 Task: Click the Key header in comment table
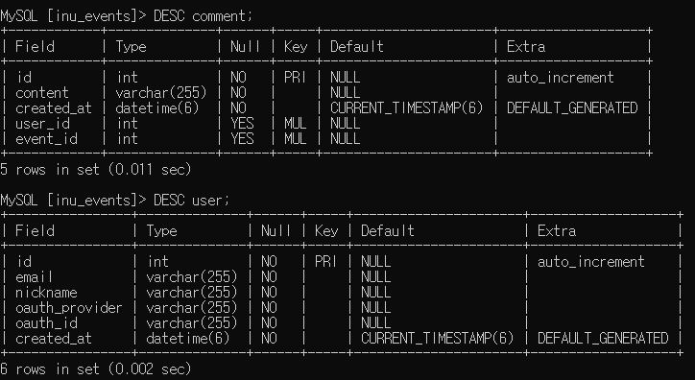pyautogui.click(x=296, y=46)
